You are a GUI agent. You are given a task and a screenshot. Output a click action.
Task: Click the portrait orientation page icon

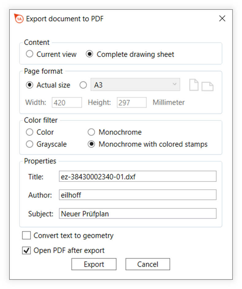(194, 85)
